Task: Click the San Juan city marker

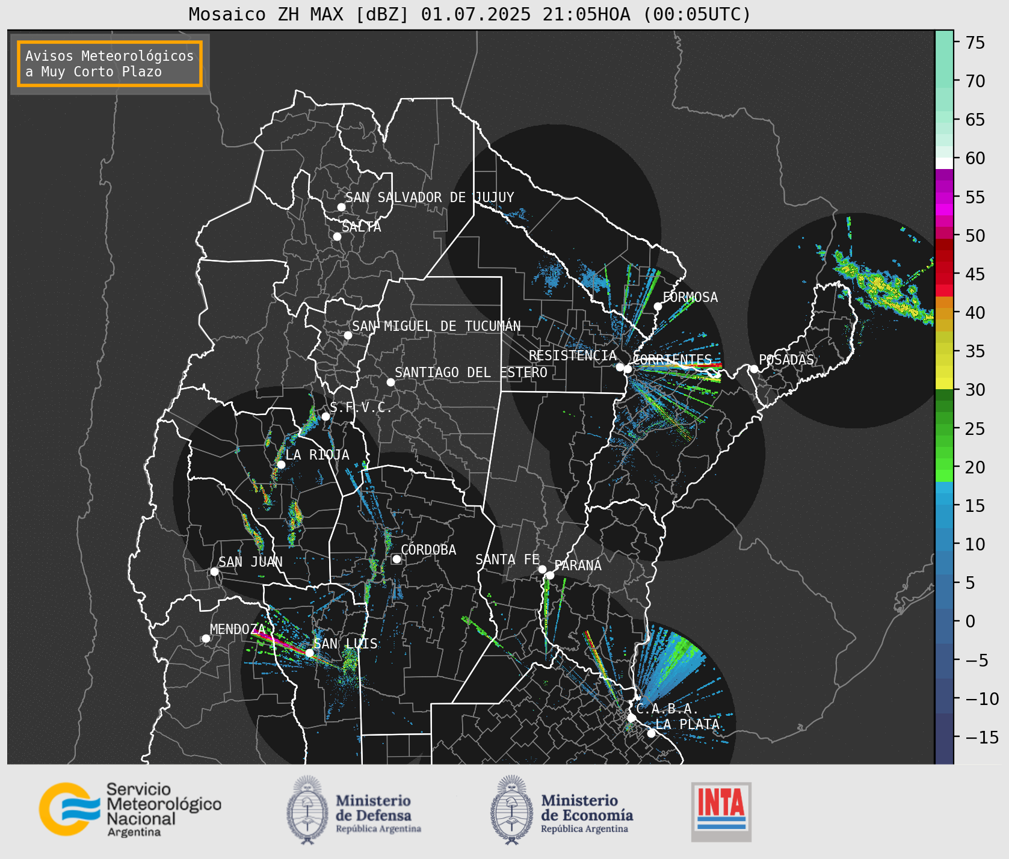Action: [214, 571]
